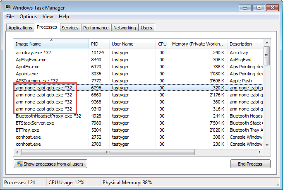Switch to the Services tab
283x190 pixels.
(x=70, y=28)
